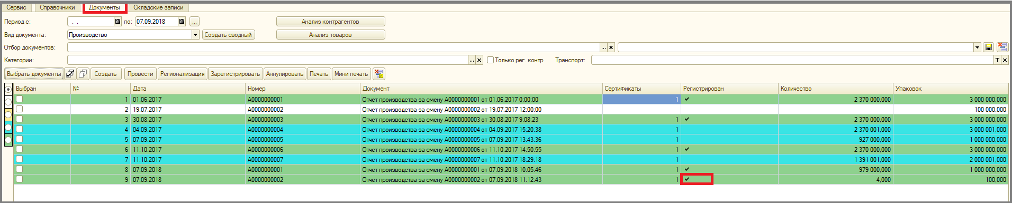Click into the Категории input field

(x=267, y=60)
